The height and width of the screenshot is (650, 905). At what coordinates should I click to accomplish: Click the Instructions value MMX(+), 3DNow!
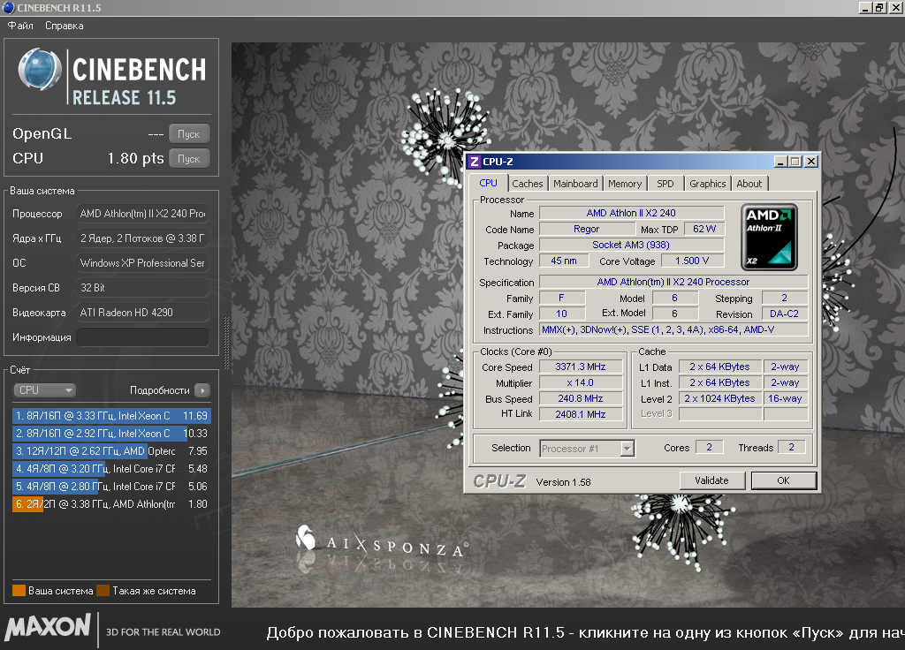673,330
